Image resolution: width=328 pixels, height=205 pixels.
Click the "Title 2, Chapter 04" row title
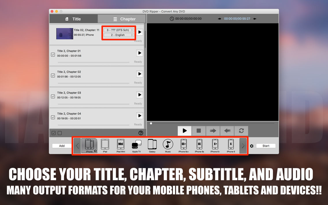pos(69,113)
